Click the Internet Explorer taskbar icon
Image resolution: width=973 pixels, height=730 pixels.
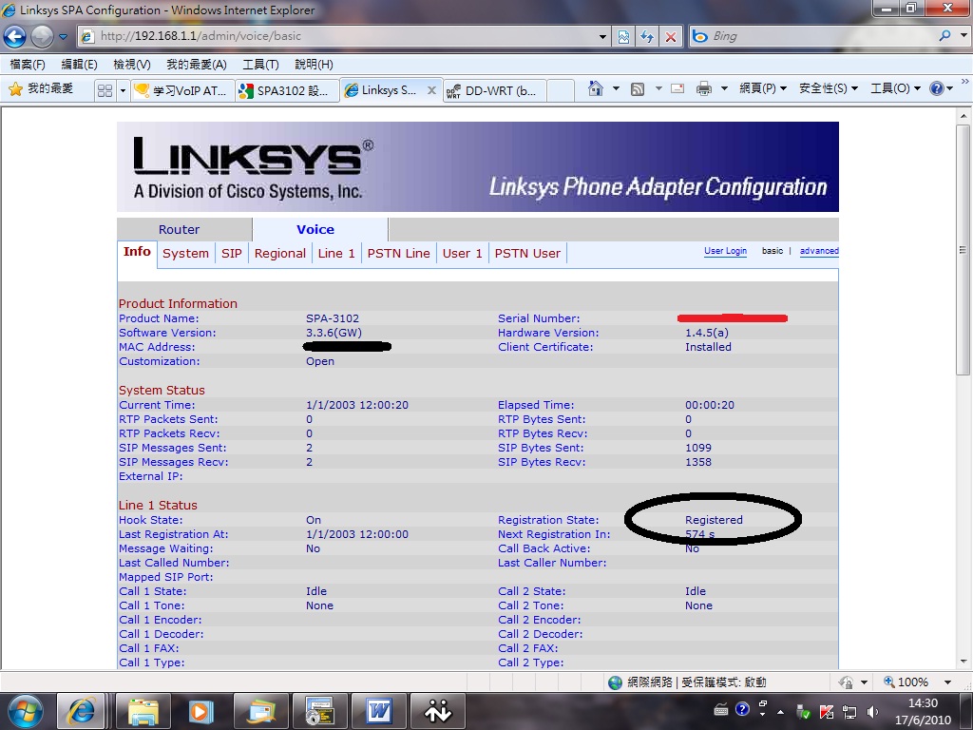(81, 711)
